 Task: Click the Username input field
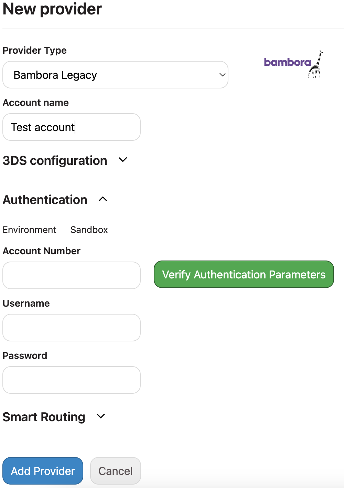click(x=72, y=328)
